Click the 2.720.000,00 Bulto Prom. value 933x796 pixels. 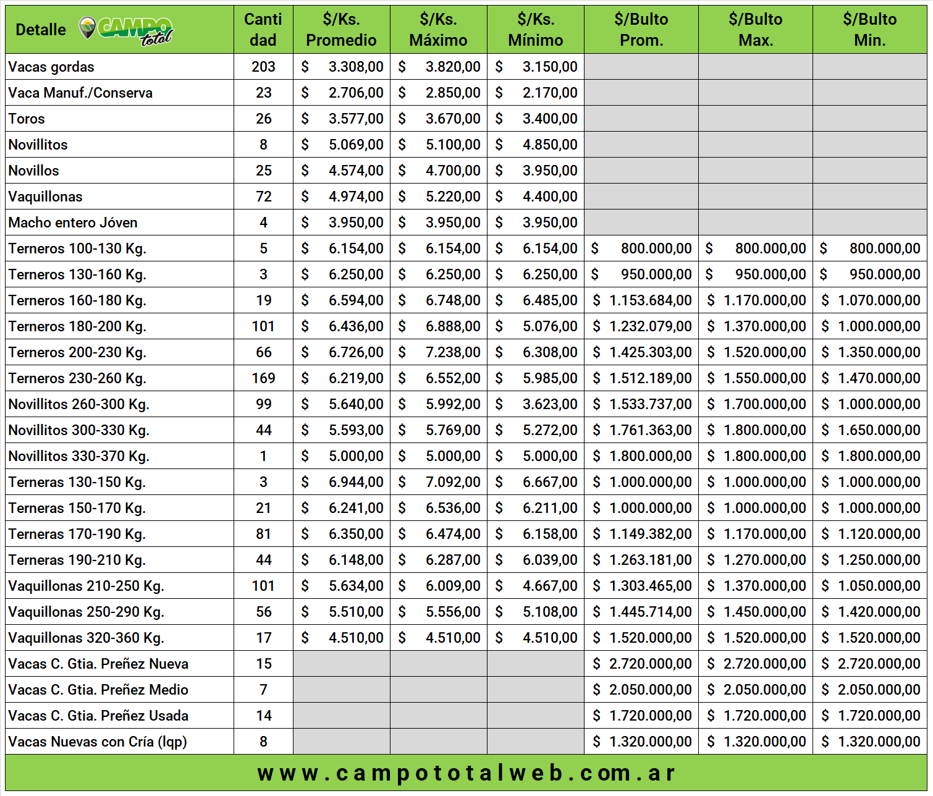pos(650,664)
